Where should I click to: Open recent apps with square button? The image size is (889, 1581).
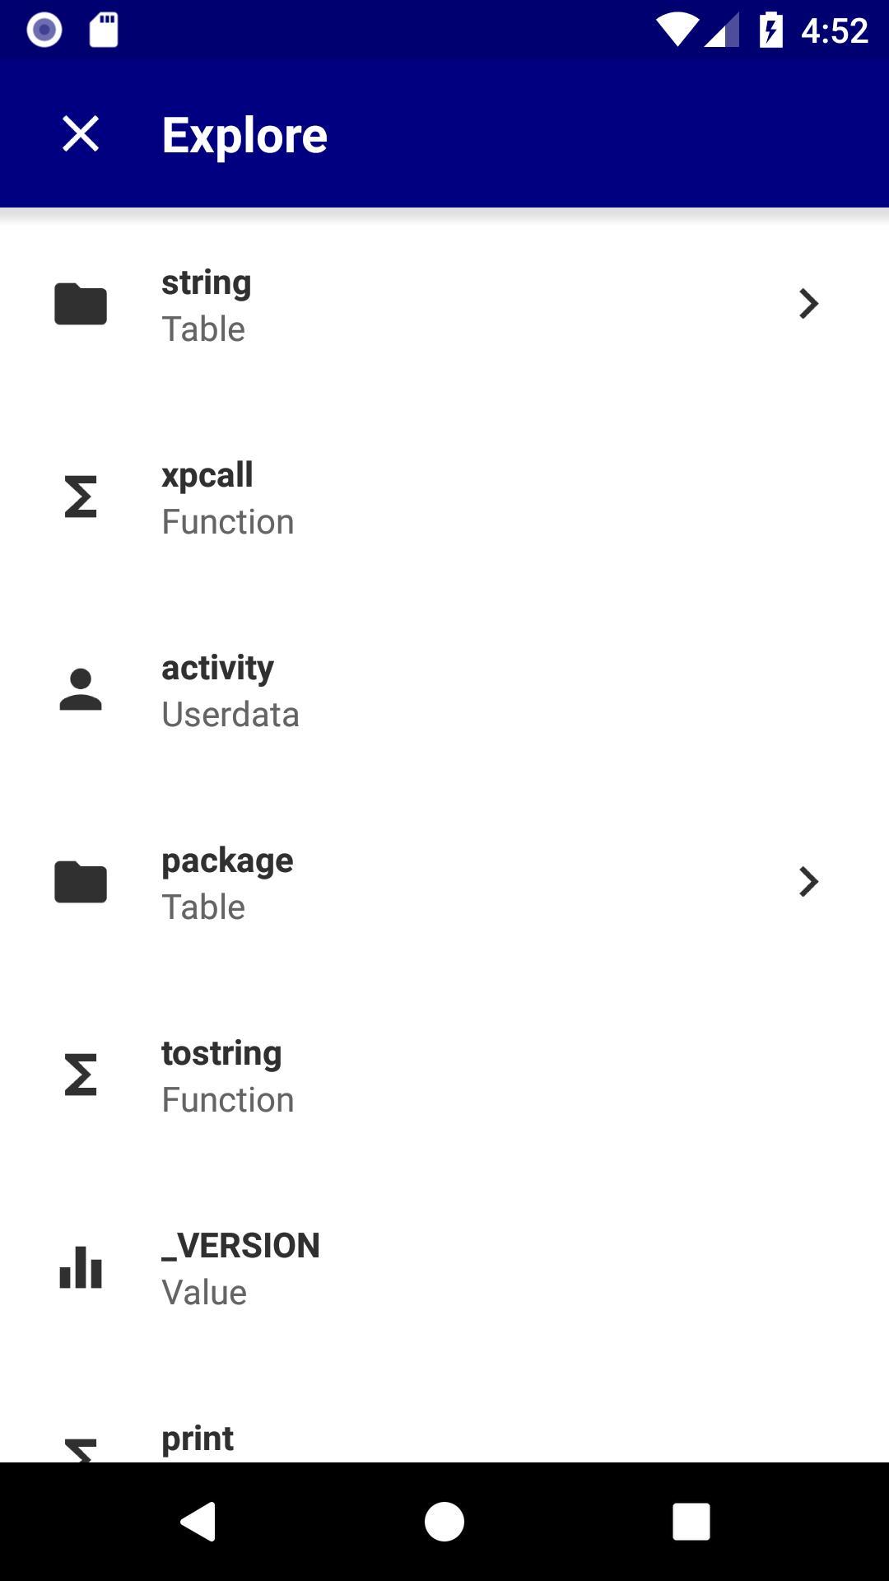[691, 1521]
